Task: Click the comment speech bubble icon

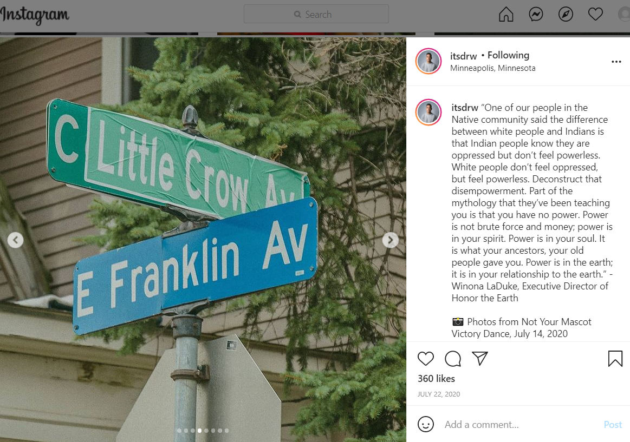Action: click(x=453, y=358)
